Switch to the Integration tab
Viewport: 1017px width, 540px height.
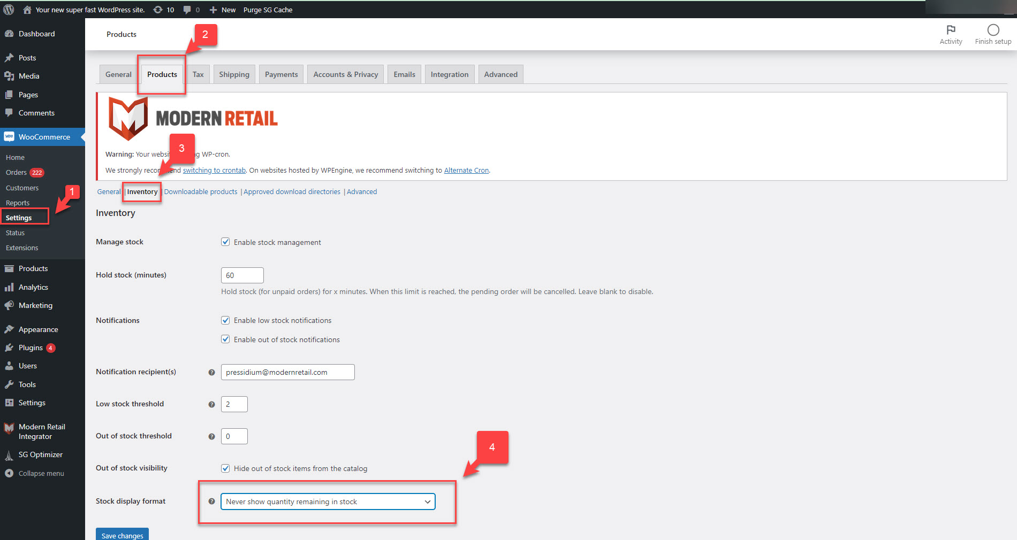pos(450,74)
